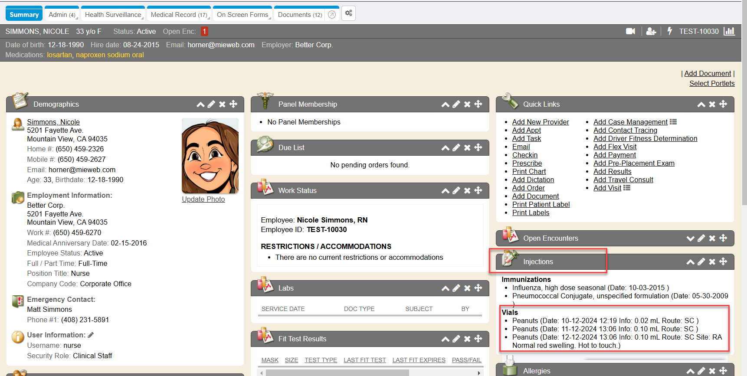Click list icon next to Add Case Management
This screenshot has height=376, width=747.
pyautogui.click(x=673, y=122)
